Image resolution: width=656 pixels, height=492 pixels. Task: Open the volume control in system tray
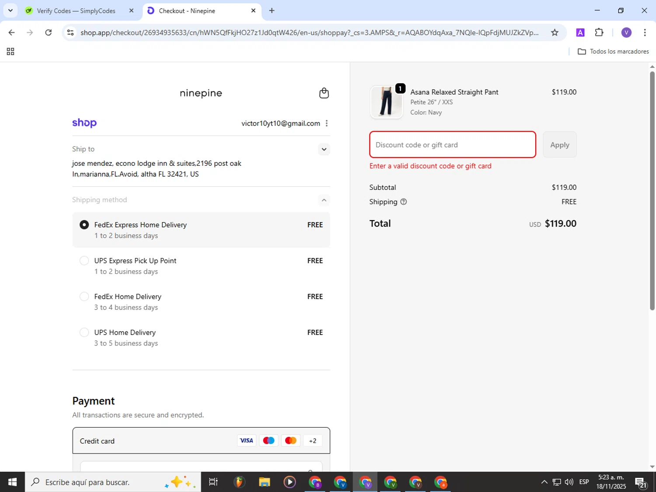[569, 482]
